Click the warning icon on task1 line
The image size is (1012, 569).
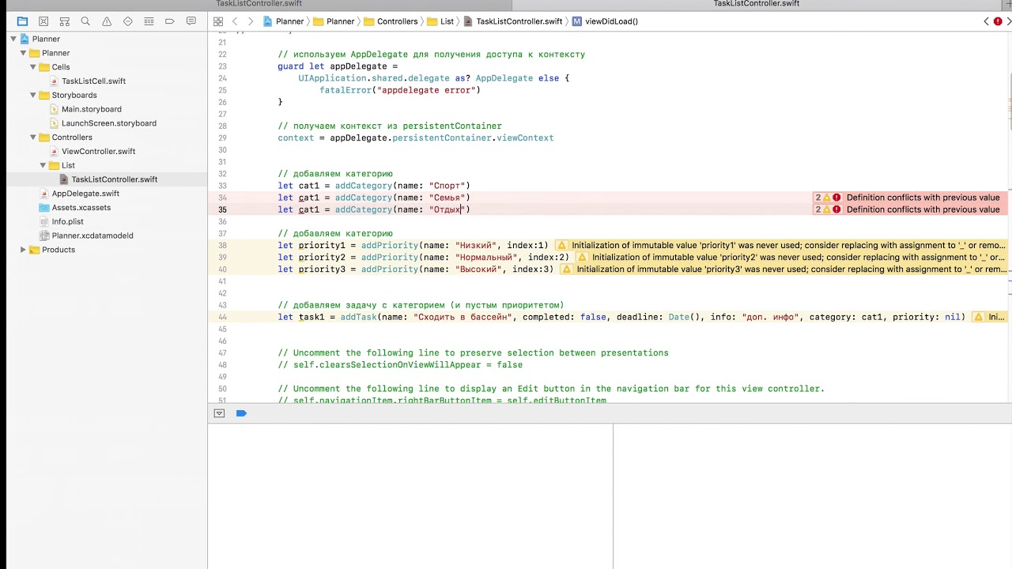979,317
